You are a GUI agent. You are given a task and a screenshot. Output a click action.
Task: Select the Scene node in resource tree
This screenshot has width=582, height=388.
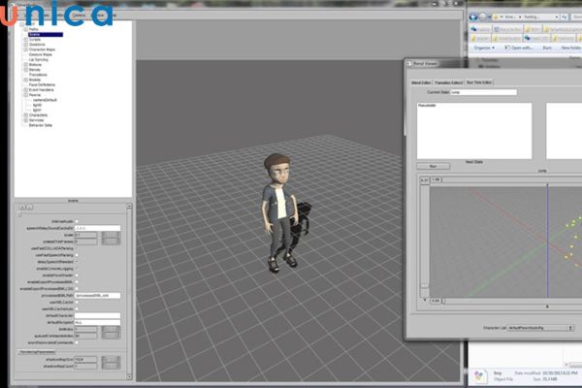click(x=35, y=34)
